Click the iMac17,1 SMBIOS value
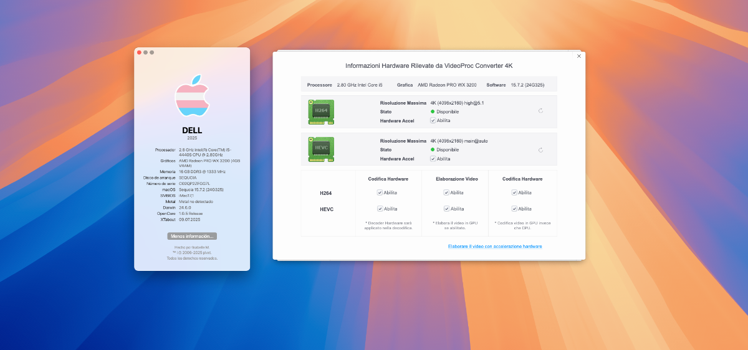Screen dimensions: 748x350 (x=186, y=196)
